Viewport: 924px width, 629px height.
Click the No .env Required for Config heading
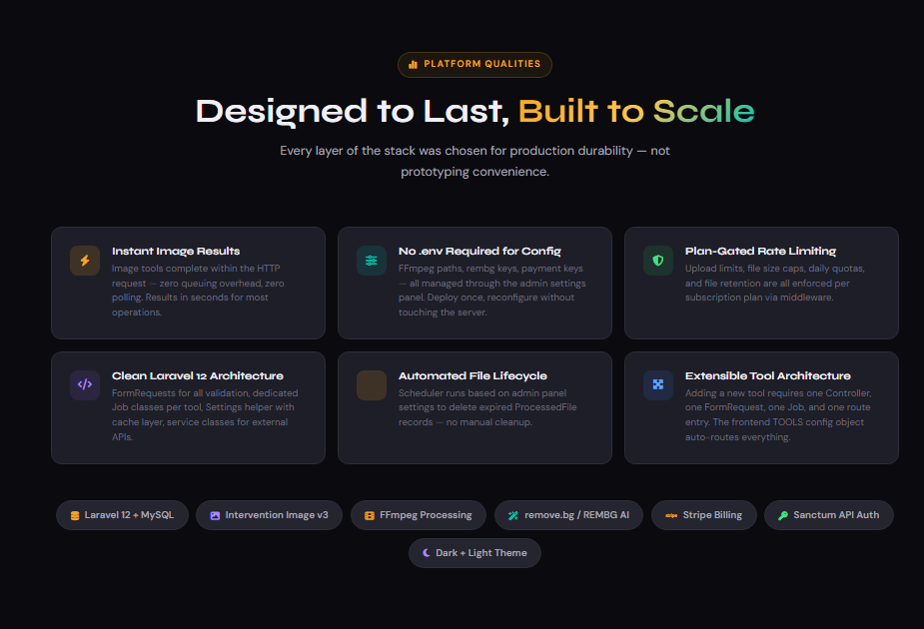click(479, 251)
